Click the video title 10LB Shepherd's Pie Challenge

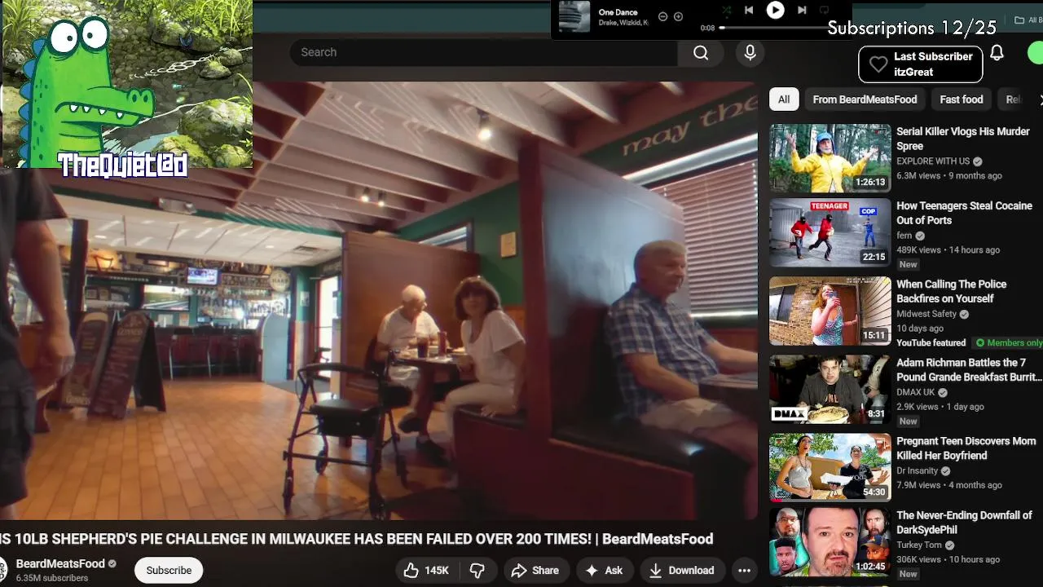tap(357, 539)
